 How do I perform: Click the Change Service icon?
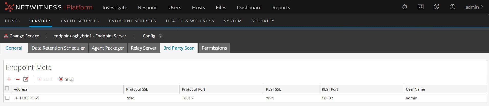pyautogui.click(x=6, y=36)
